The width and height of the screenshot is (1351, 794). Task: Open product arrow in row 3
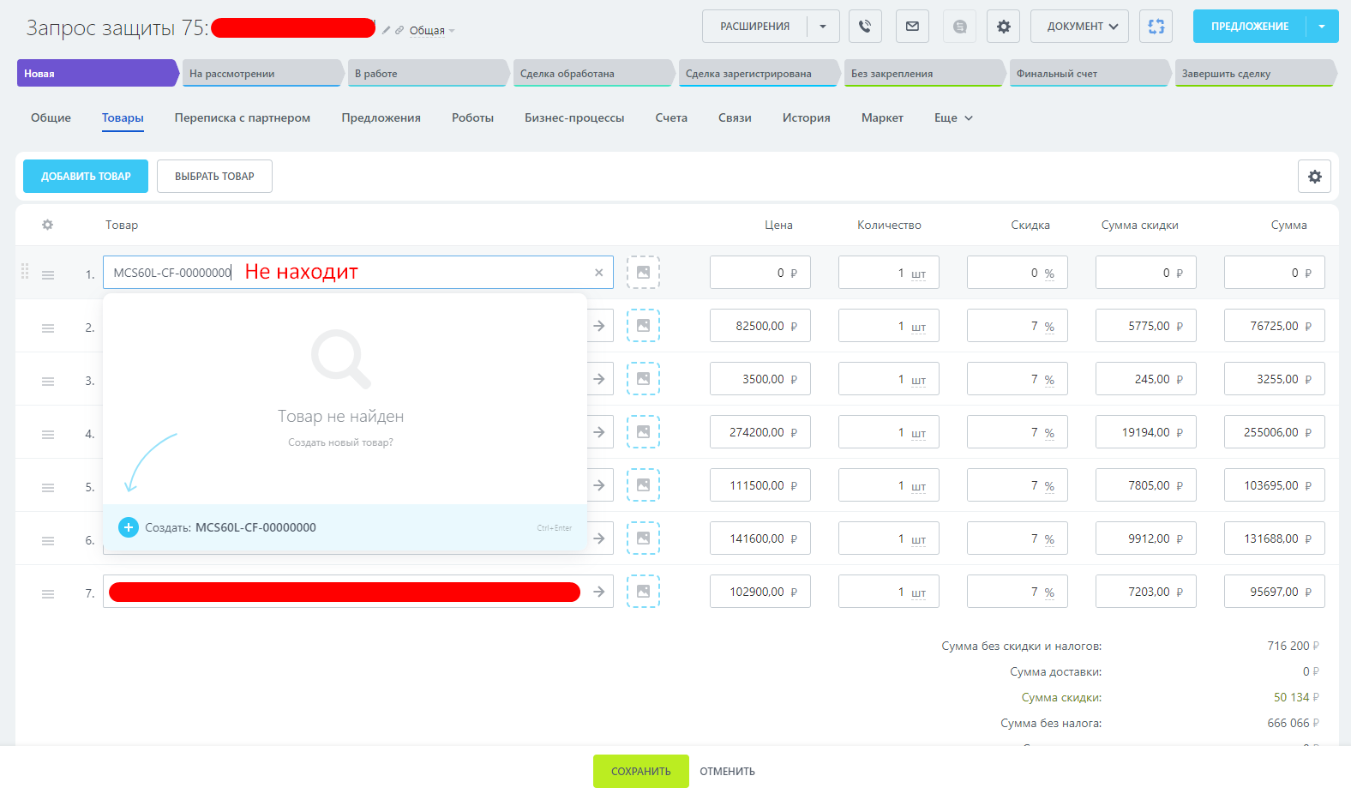pos(599,379)
